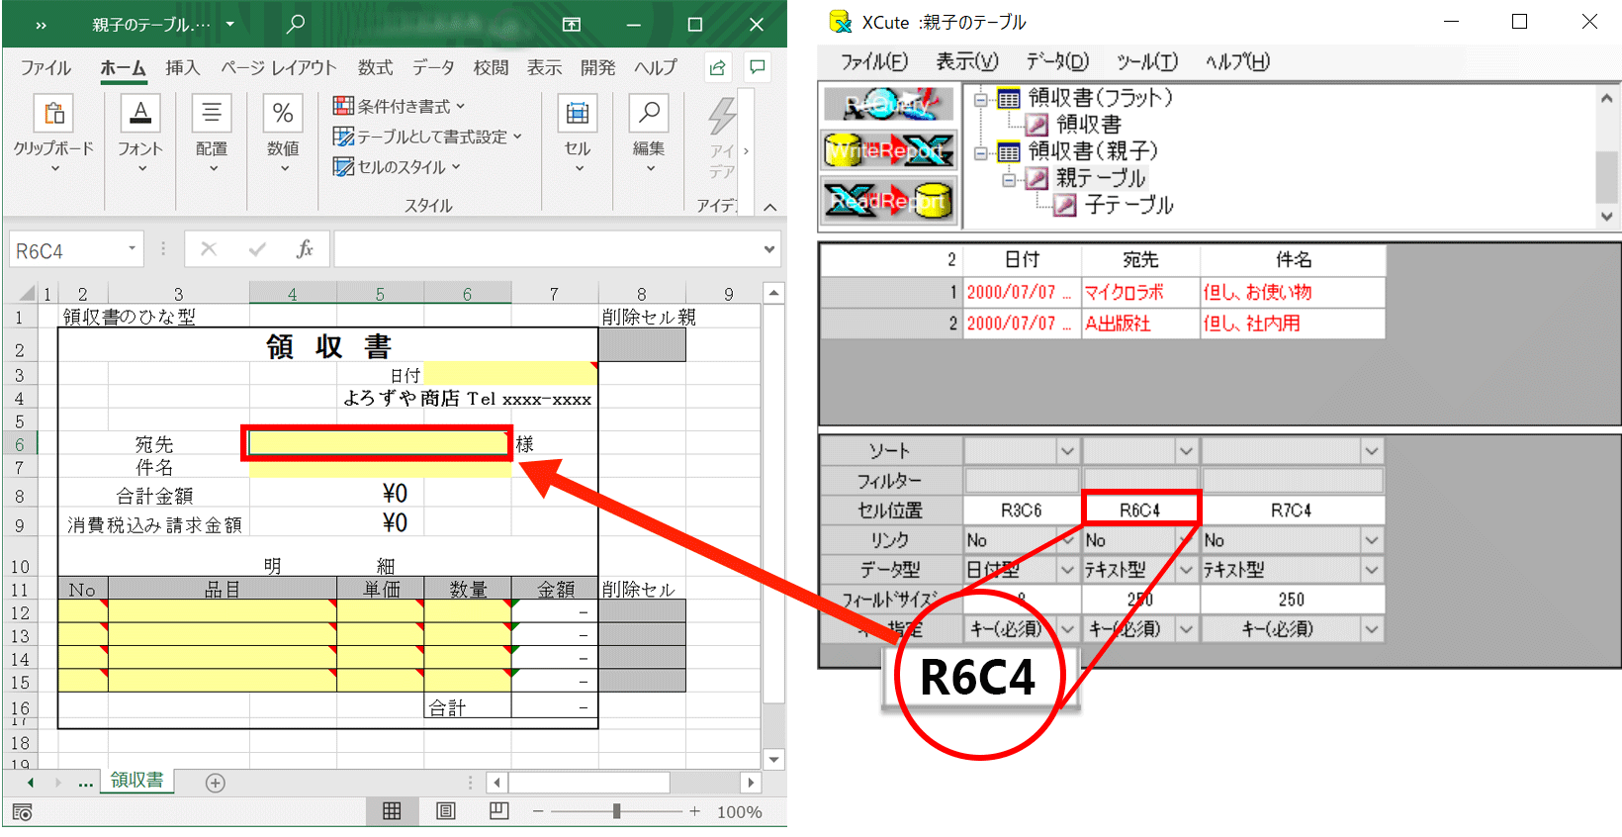Open the first Sort (ソート) column dropdown
The width and height of the screenshot is (1622, 837).
click(1067, 451)
